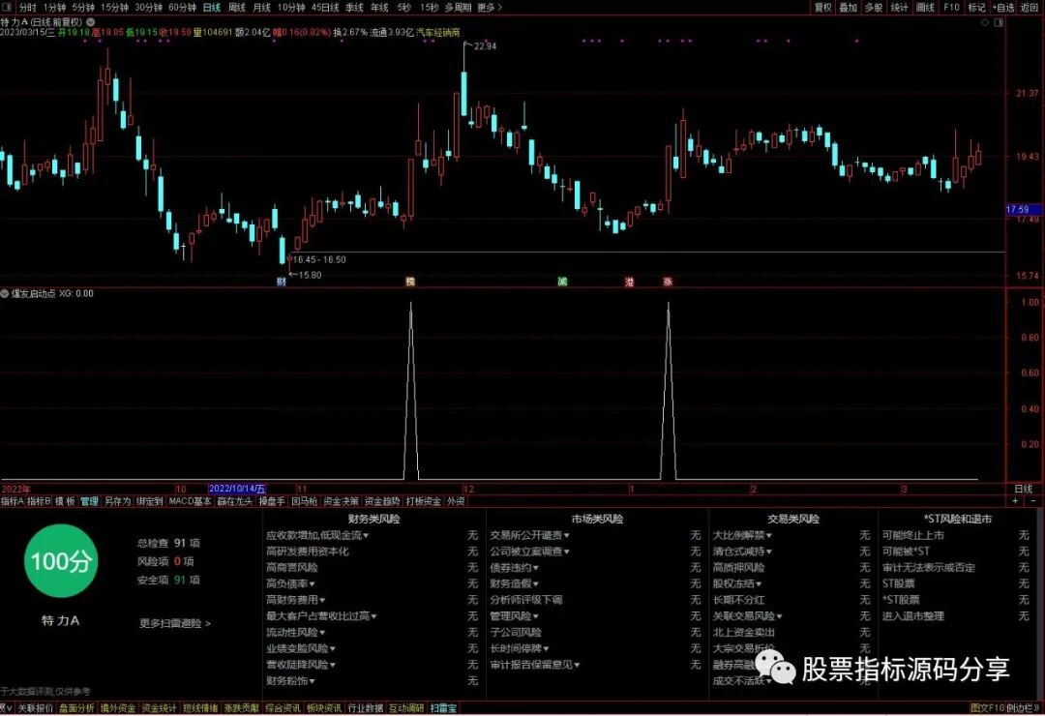Select the 年线 yearly period
The image size is (1045, 716).
point(379,8)
